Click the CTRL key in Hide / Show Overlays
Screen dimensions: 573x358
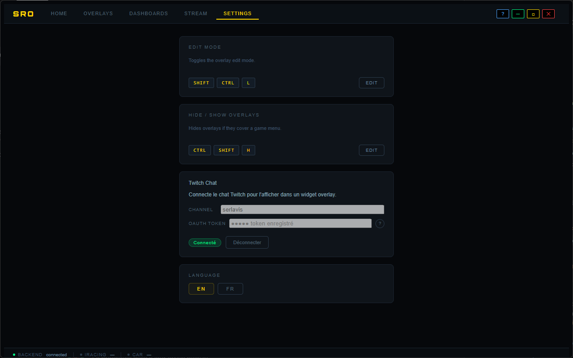(200, 150)
